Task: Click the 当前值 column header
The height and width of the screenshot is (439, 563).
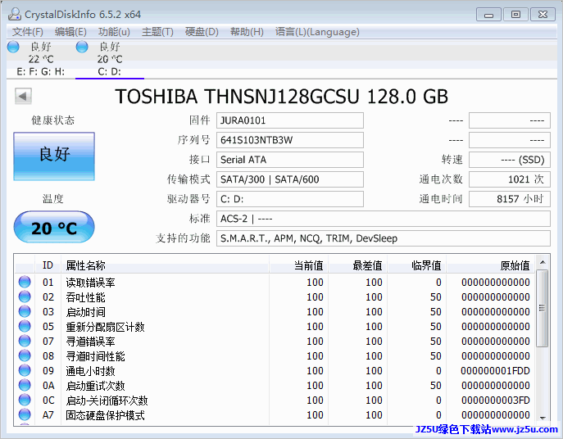Action: [x=299, y=265]
